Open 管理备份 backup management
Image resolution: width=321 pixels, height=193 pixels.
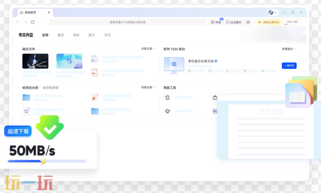click(289, 49)
